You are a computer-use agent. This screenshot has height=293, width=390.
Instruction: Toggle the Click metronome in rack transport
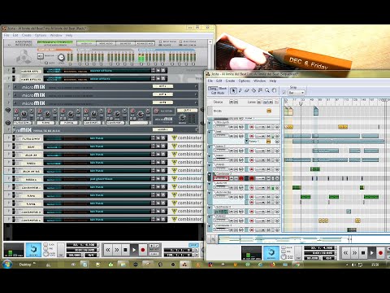45,244
